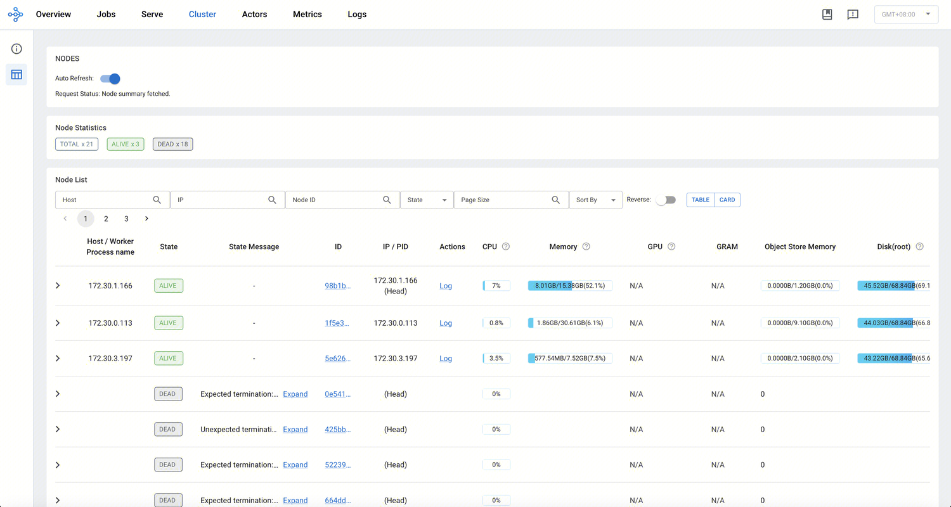Click the DEAD x 18 chip
The width and height of the screenshot is (951, 507).
(x=172, y=144)
